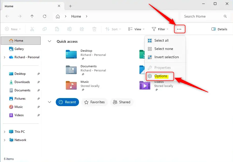Unpin Videos using its sidebar pin icon

point(38,115)
